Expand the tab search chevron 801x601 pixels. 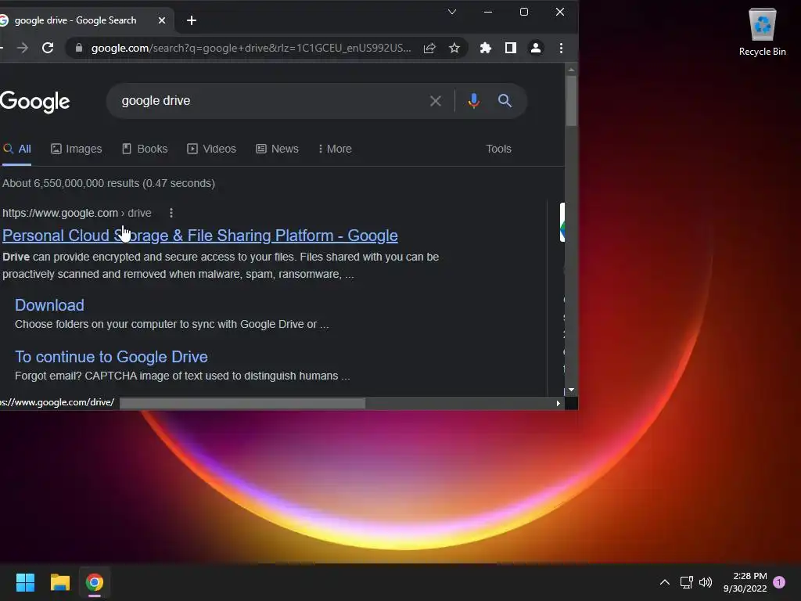(452, 12)
